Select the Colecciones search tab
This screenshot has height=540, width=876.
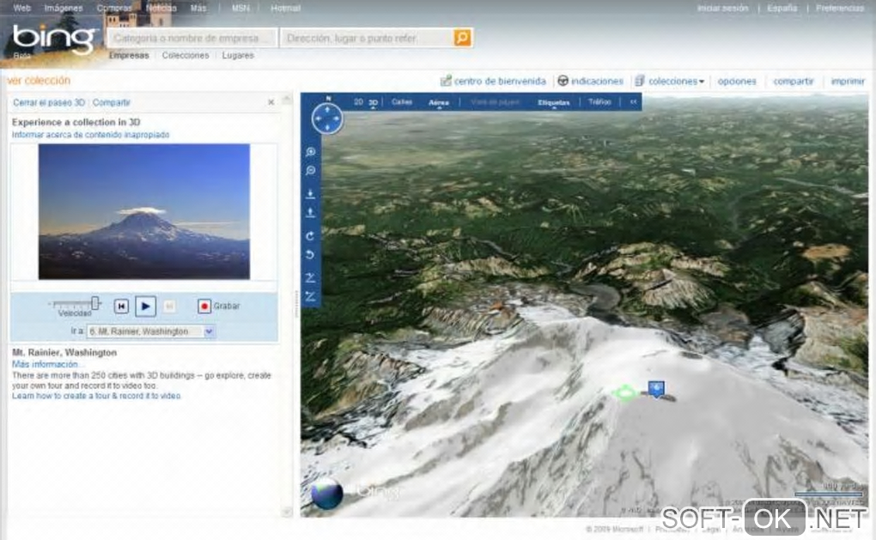186,55
